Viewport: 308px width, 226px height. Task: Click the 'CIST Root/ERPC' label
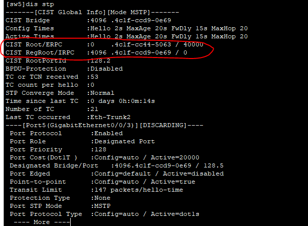coord(34,44)
